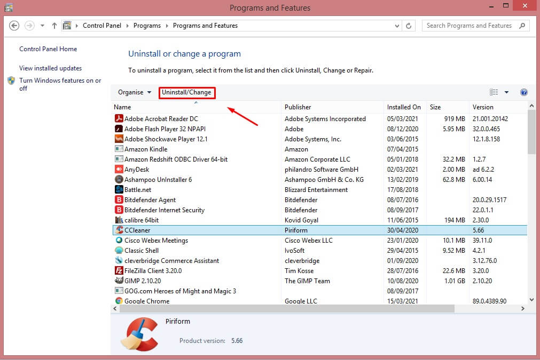Image resolution: width=540 pixels, height=360 pixels.
Task: Click the search magnifier icon
Action: [522, 26]
